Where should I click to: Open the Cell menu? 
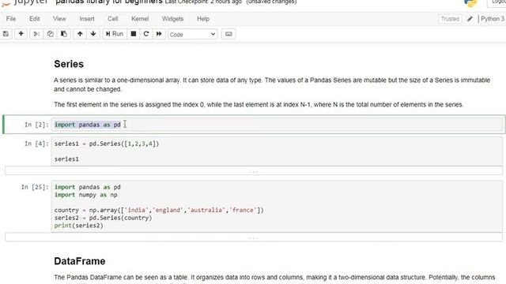(x=112, y=19)
